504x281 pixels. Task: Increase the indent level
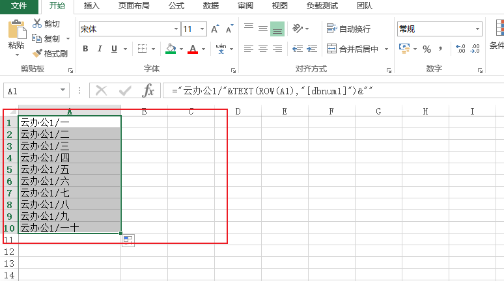point(312,49)
